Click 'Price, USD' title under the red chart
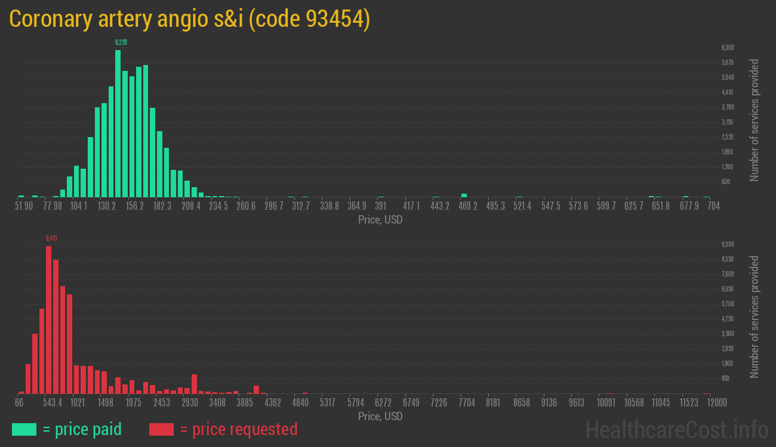 click(x=380, y=417)
